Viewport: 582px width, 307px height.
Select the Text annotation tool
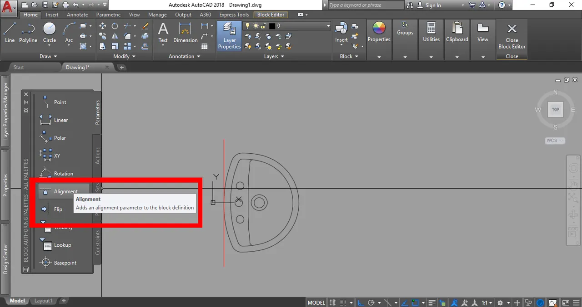(163, 33)
